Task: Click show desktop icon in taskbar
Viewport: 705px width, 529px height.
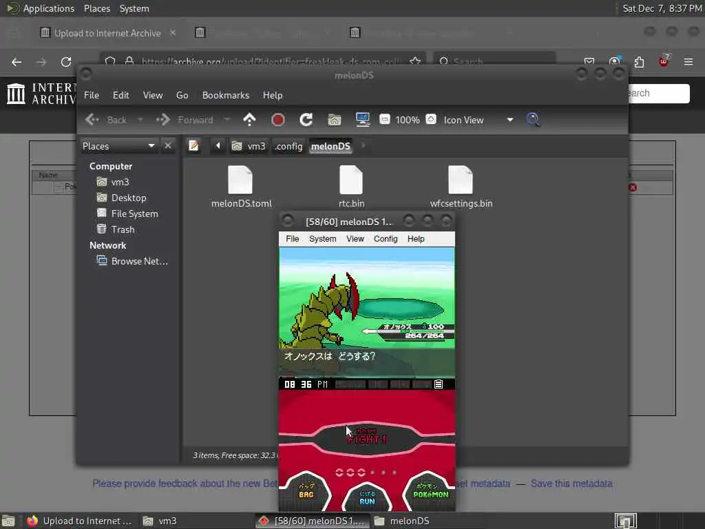Action: pos(8,521)
